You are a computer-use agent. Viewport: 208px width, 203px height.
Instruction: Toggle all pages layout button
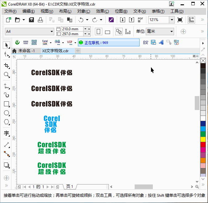click(119, 32)
